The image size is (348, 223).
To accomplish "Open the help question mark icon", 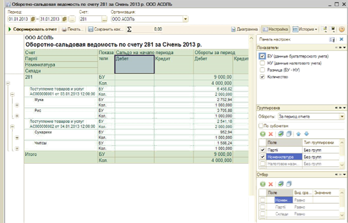I will pyautogui.click(x=342, y=29).
